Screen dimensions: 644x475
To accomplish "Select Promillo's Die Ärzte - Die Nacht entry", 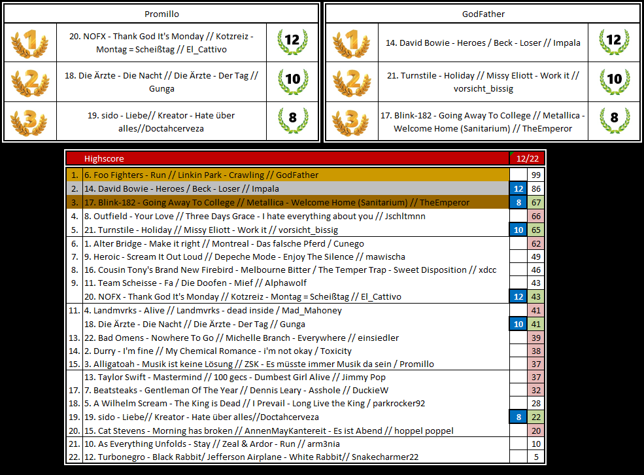I will [161, 82].
